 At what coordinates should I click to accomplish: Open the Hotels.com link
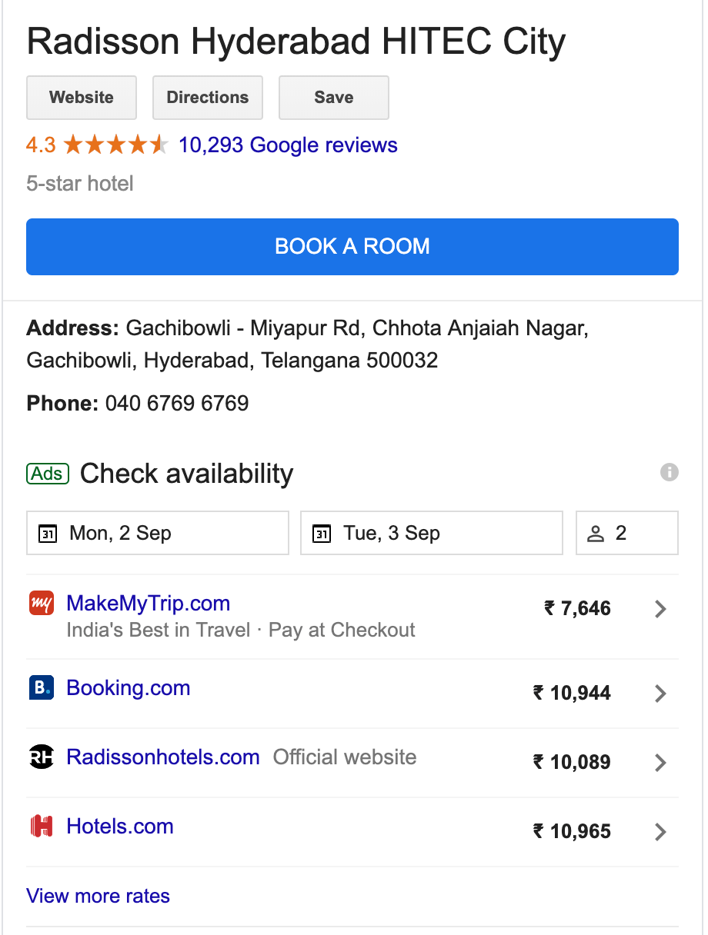[120, 827]
